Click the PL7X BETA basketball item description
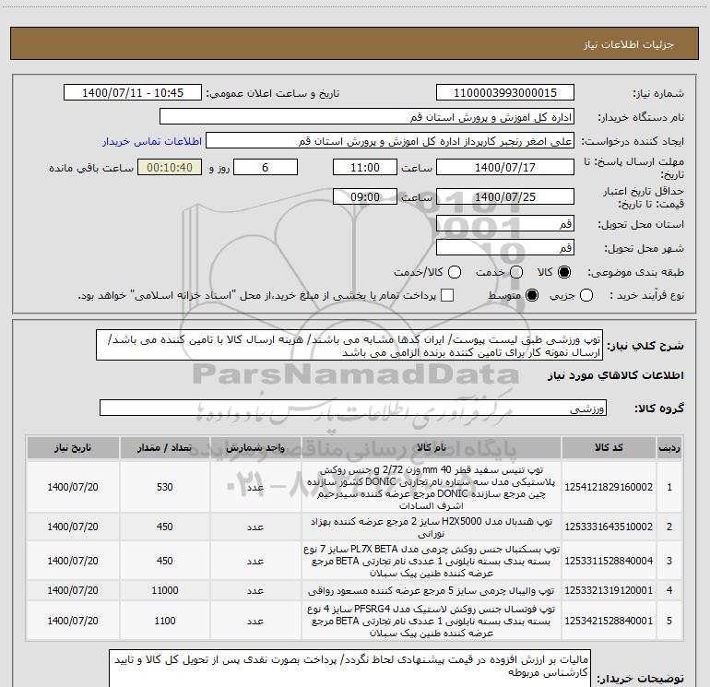This screenshot has width=710, height=687. tap(432, 561)
